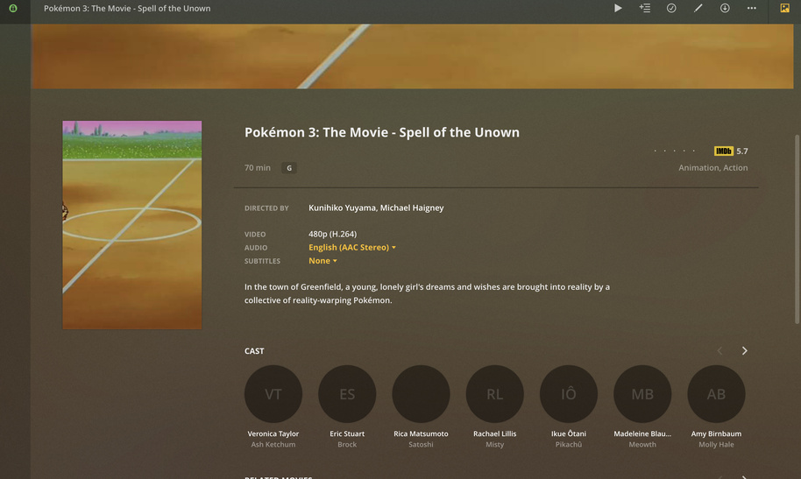Click director Kunihiko Yuyama link

(343, 208)
